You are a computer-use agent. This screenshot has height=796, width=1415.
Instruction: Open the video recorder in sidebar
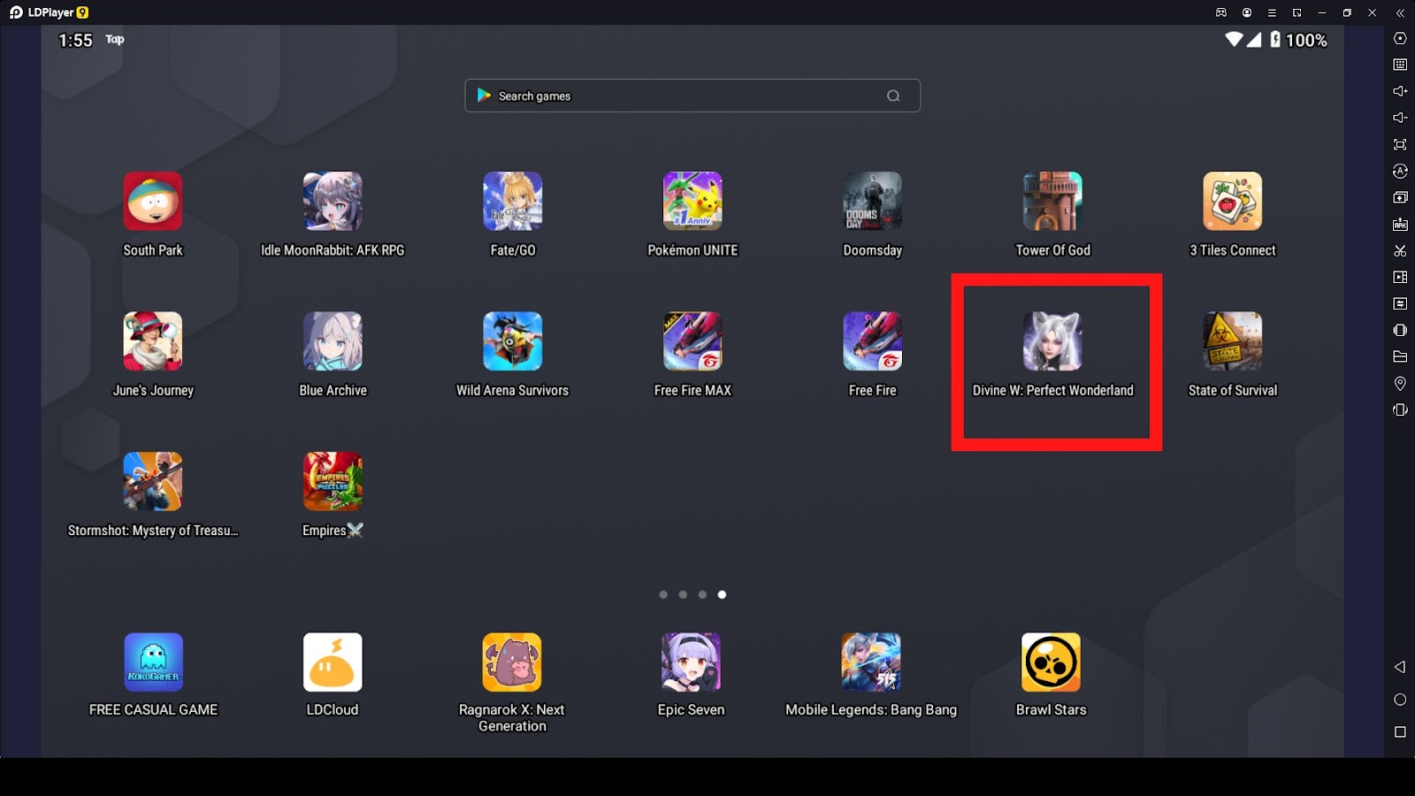1400,278
